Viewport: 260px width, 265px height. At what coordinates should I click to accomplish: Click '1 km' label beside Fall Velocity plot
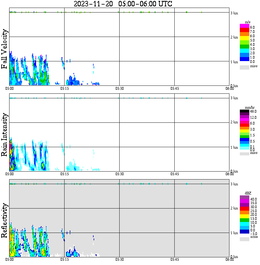(x=234, y=62)
